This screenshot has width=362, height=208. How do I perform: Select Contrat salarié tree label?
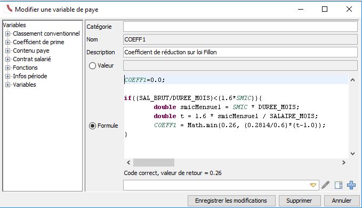[x=32, y=59]
